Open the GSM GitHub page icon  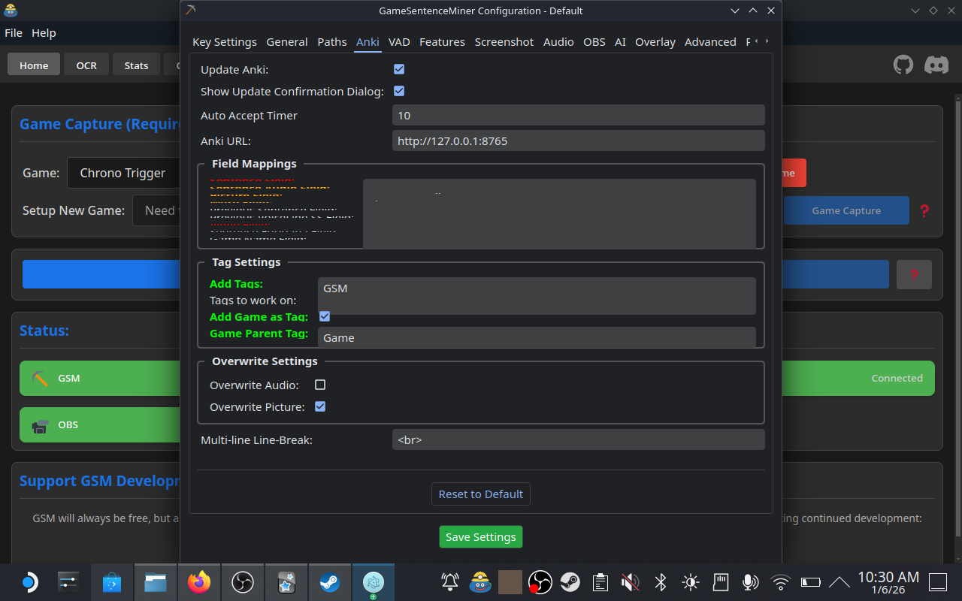click(904, 64)
